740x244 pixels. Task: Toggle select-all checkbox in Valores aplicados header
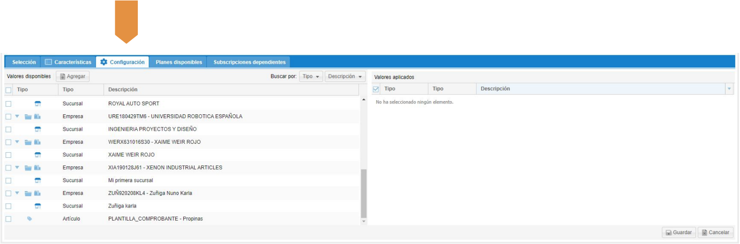(x=376, y=89)
